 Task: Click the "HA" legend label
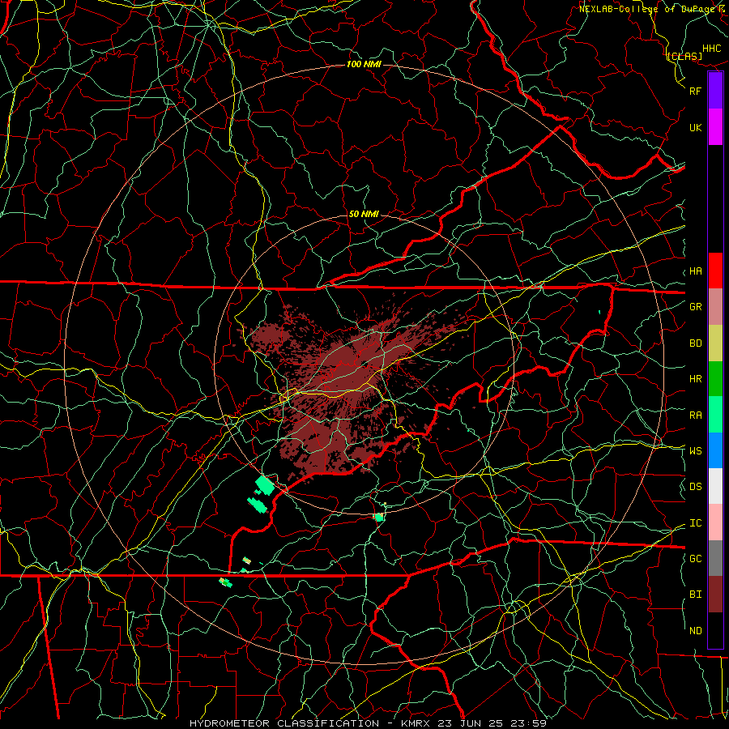click(695, 271)
